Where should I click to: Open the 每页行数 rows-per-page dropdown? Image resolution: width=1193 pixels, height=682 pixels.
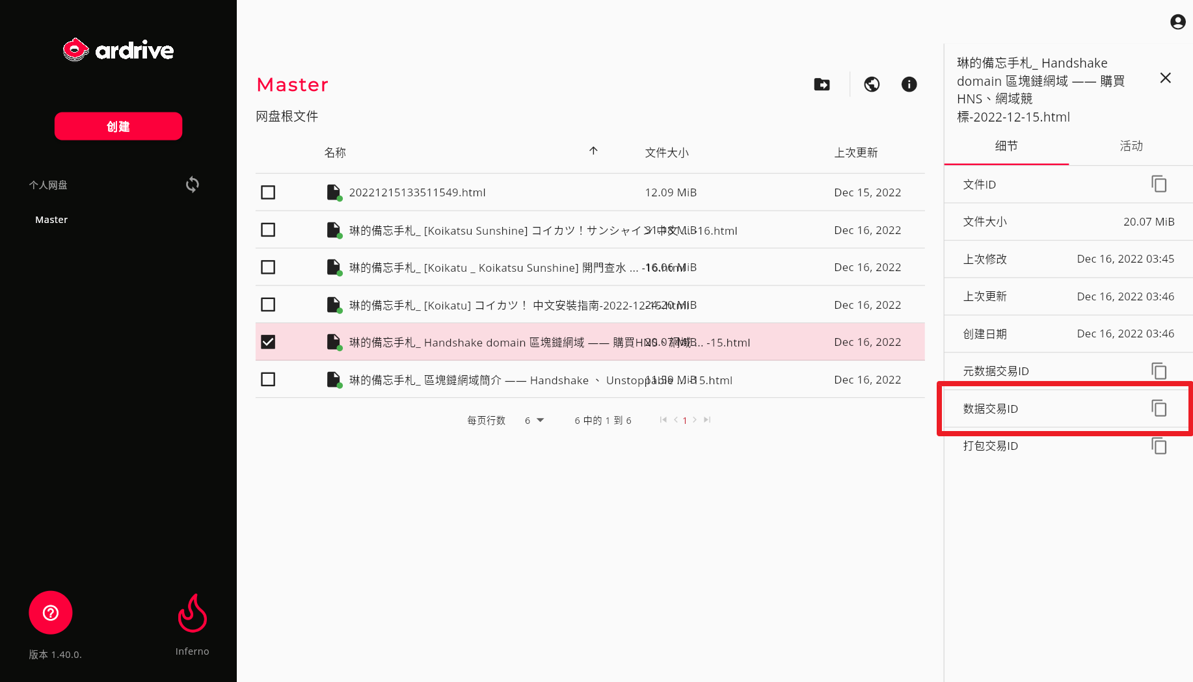tap(533, 420)
